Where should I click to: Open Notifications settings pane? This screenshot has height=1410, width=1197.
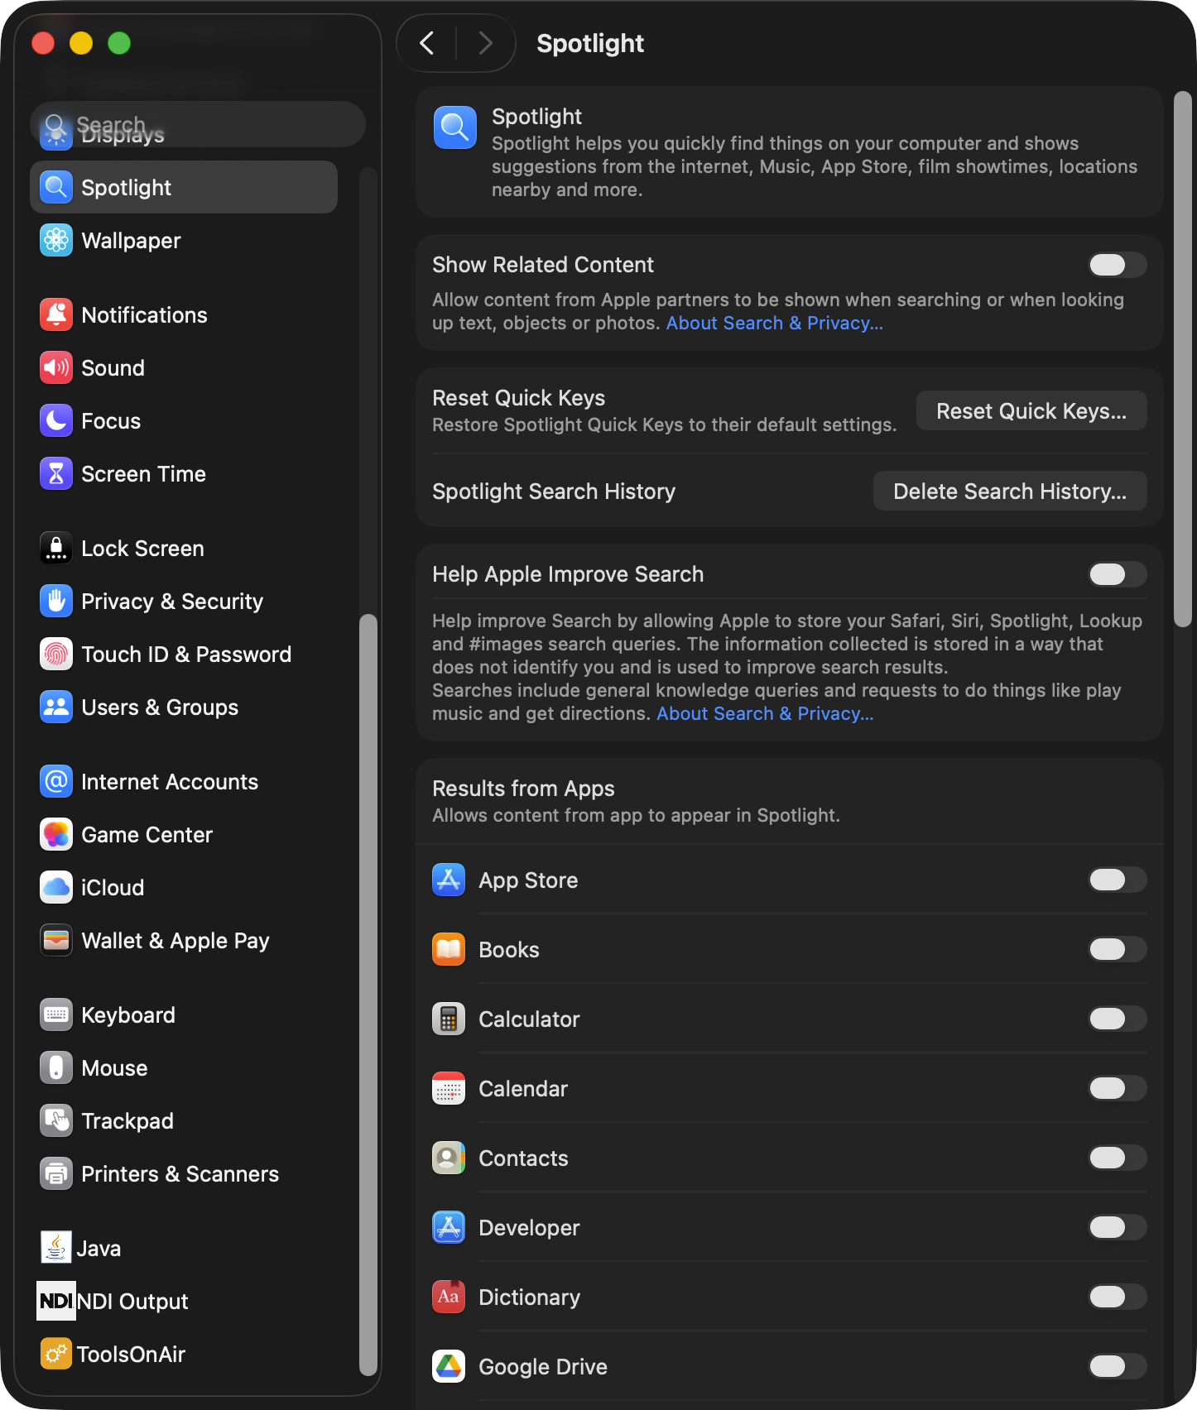click(x=184, y=315)
